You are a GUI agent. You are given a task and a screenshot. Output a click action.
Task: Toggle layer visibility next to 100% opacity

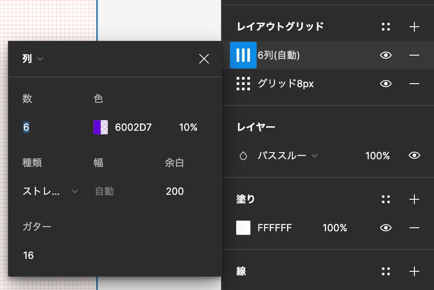tap(414, 156)
